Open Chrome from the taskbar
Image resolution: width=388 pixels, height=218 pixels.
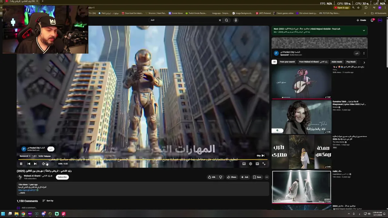23,214
